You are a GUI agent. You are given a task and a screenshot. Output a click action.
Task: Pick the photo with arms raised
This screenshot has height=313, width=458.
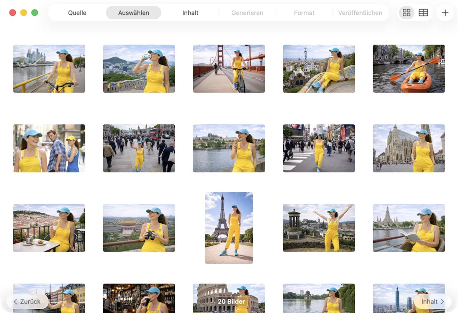click(x=319, y=228)
